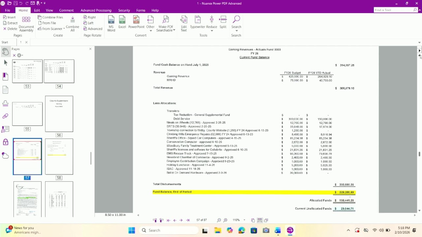Go to the previous page arrow
Screen dimensions: 422x237
(175, 220)
